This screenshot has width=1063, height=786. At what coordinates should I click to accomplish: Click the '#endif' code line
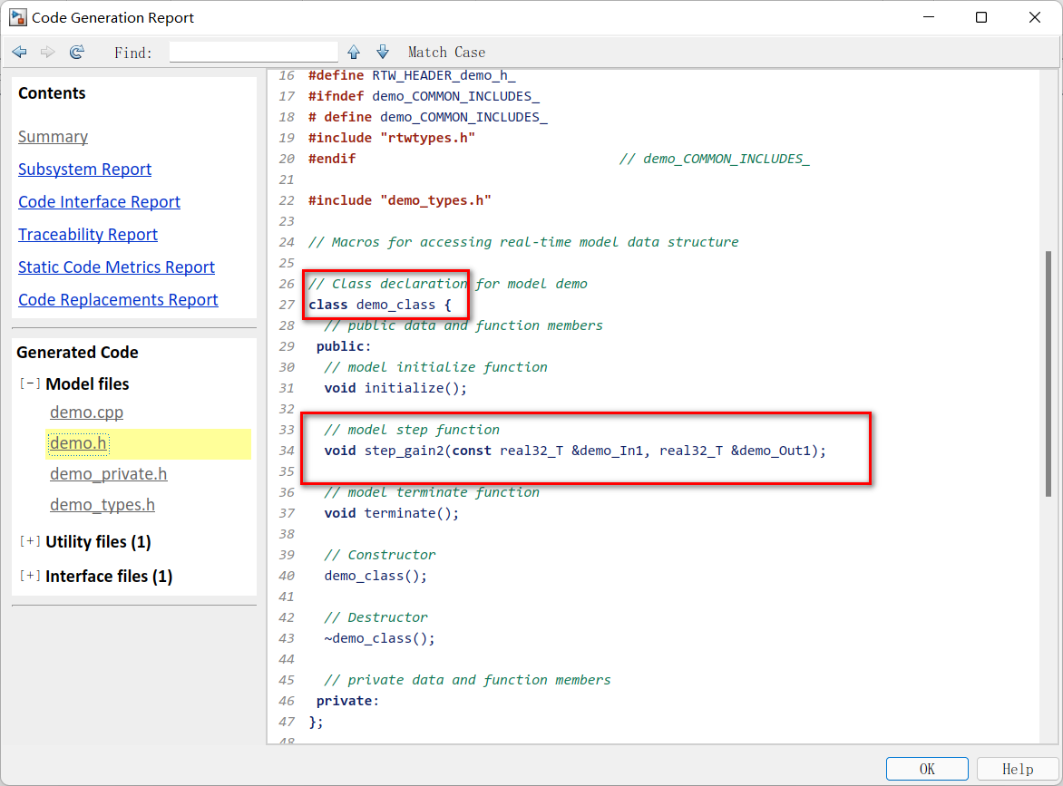(x=332, y=159)
